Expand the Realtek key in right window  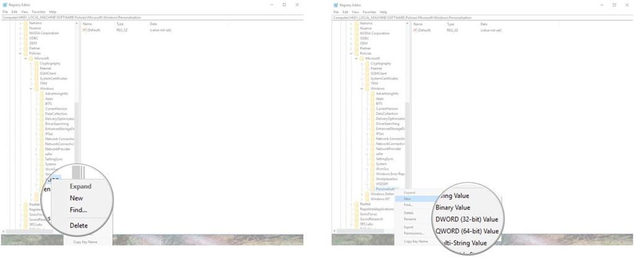click(351, 204)
